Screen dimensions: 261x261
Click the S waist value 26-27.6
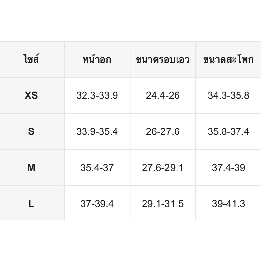pyautogui.click(x=162, y=131)
